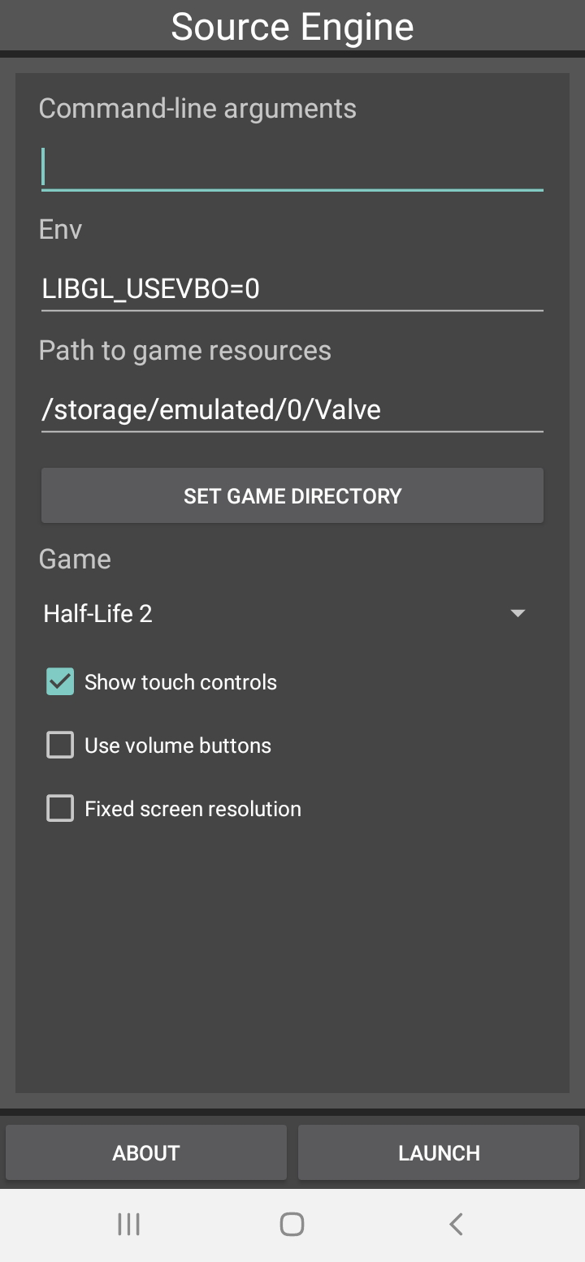Tap the Path to game resources label

185,351
